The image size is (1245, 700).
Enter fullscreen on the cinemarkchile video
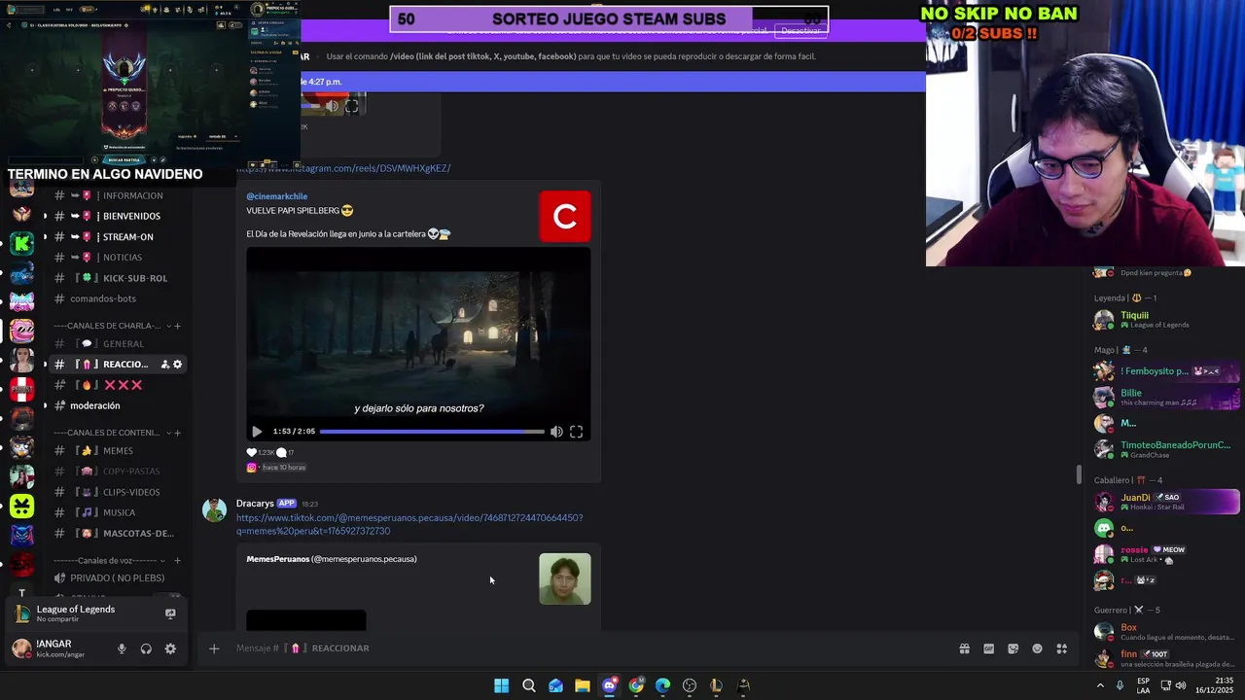(576, 432)
